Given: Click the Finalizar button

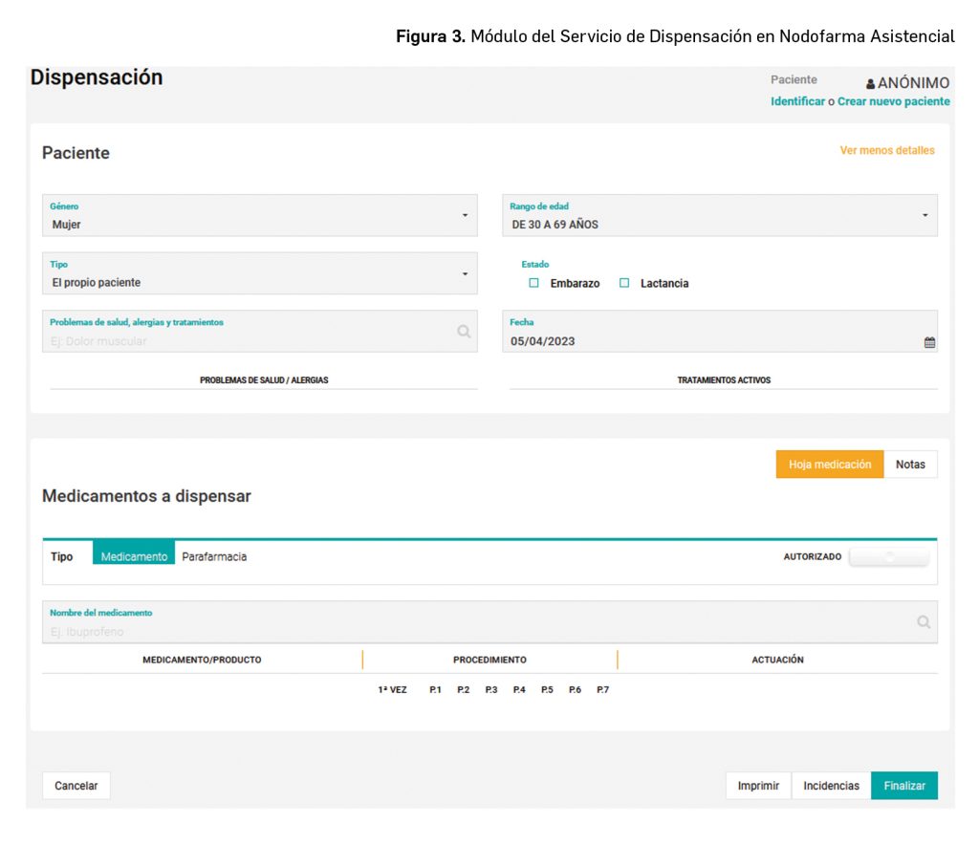Looking at the screenshot, I should pos(903,786).
